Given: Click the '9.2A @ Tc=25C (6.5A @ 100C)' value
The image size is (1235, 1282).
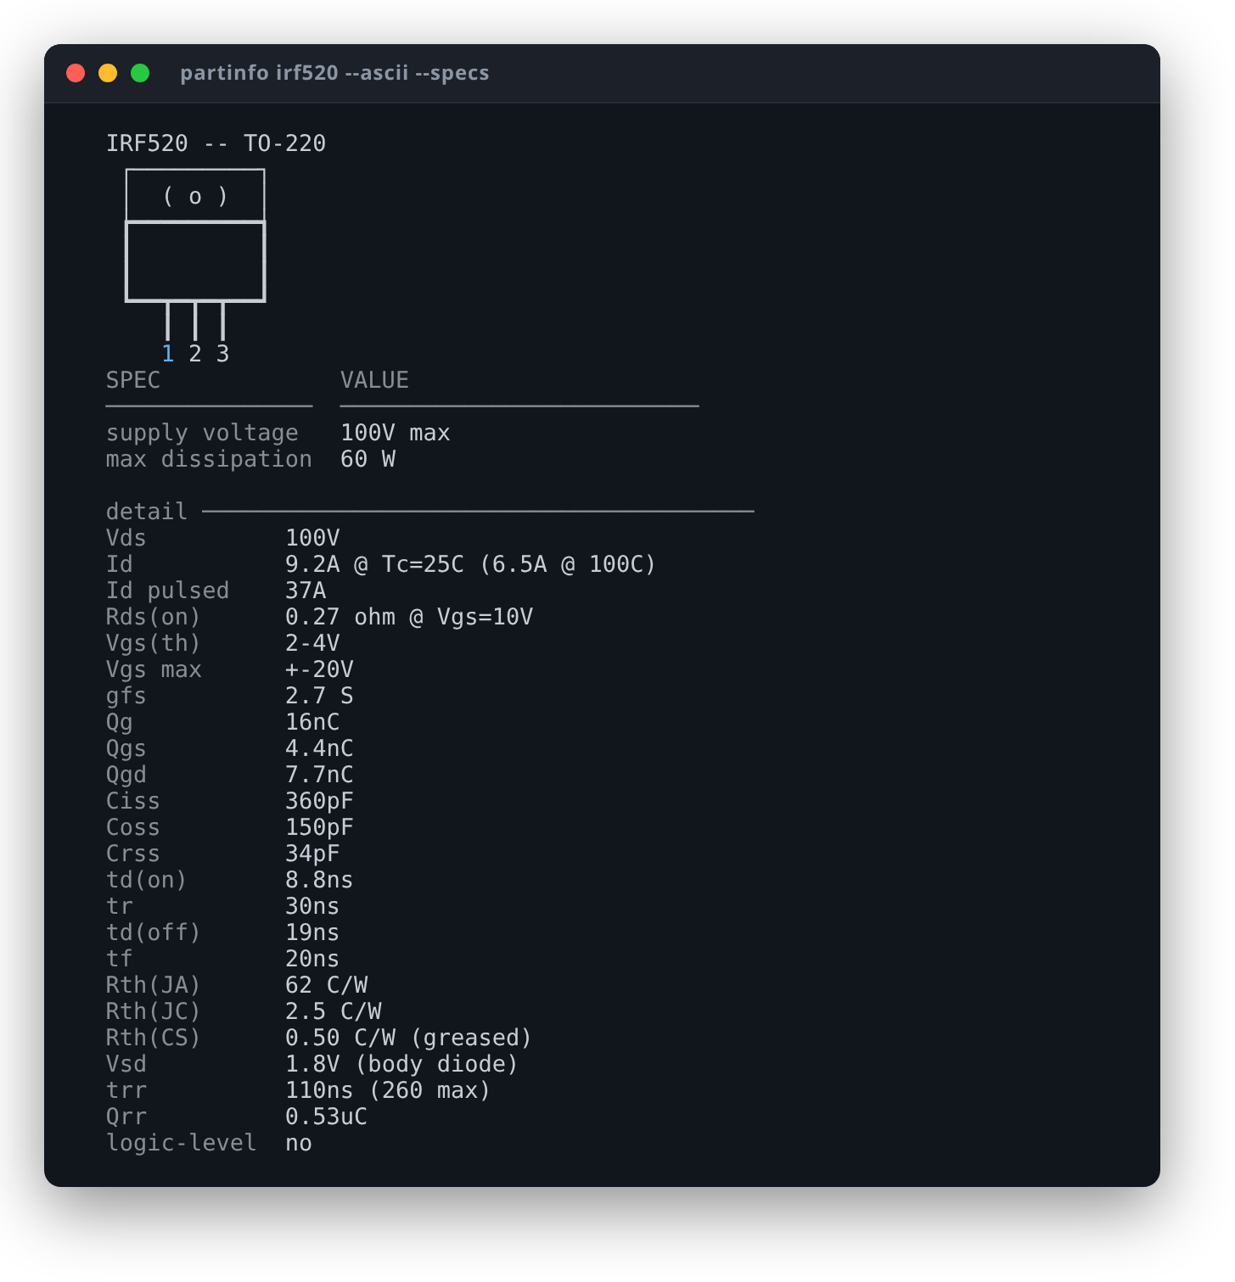Looking at the screenshot, I should 471,564.
